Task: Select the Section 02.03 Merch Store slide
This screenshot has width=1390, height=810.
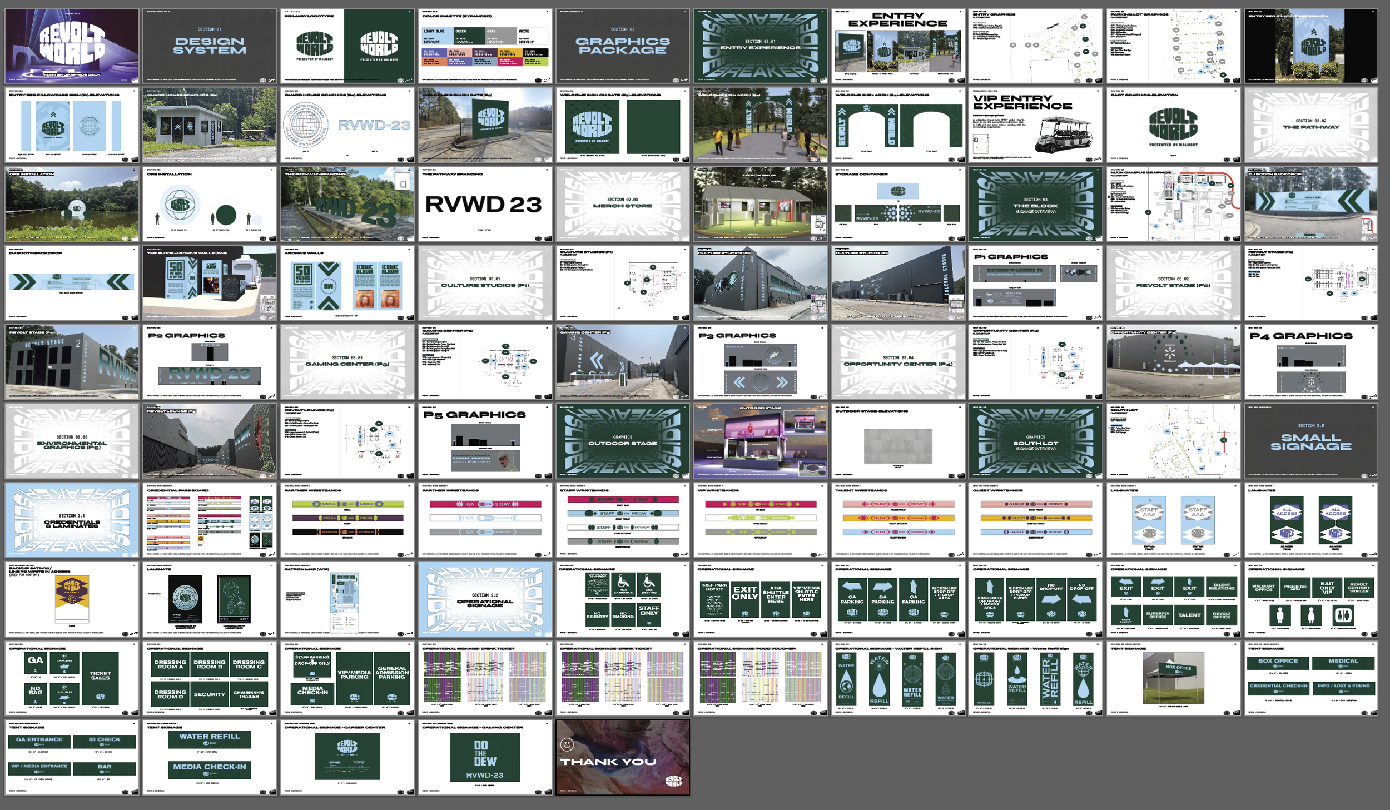Action: tap(623, 204)
